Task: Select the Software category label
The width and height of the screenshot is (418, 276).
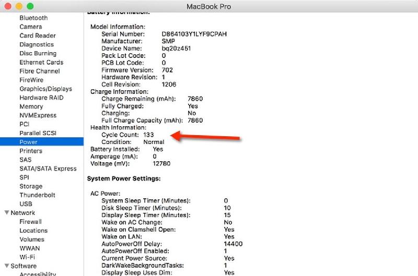Action: point(24,266)
